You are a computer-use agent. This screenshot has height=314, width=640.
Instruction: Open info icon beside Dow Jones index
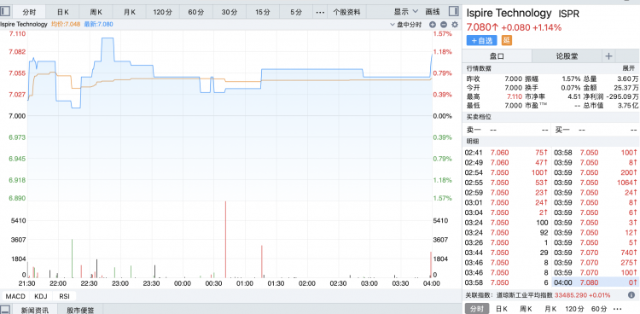(x=631, y=295)
